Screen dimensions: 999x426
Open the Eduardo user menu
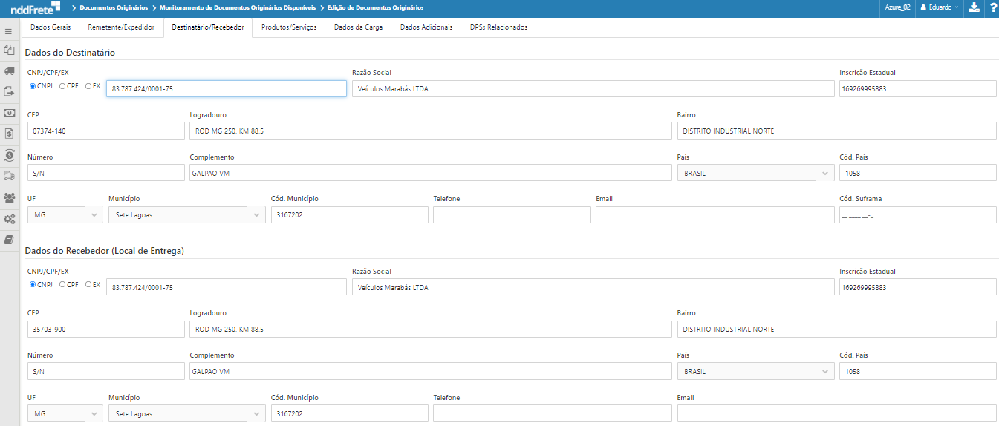click(x=939, y=7)
